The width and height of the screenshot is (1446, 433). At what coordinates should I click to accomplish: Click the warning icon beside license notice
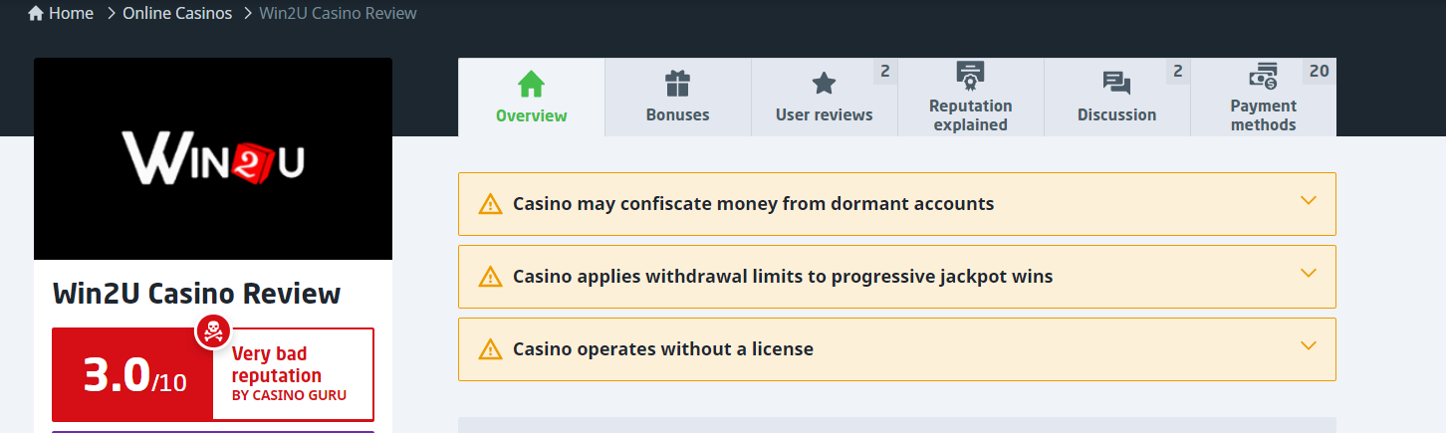coord(490,349)
